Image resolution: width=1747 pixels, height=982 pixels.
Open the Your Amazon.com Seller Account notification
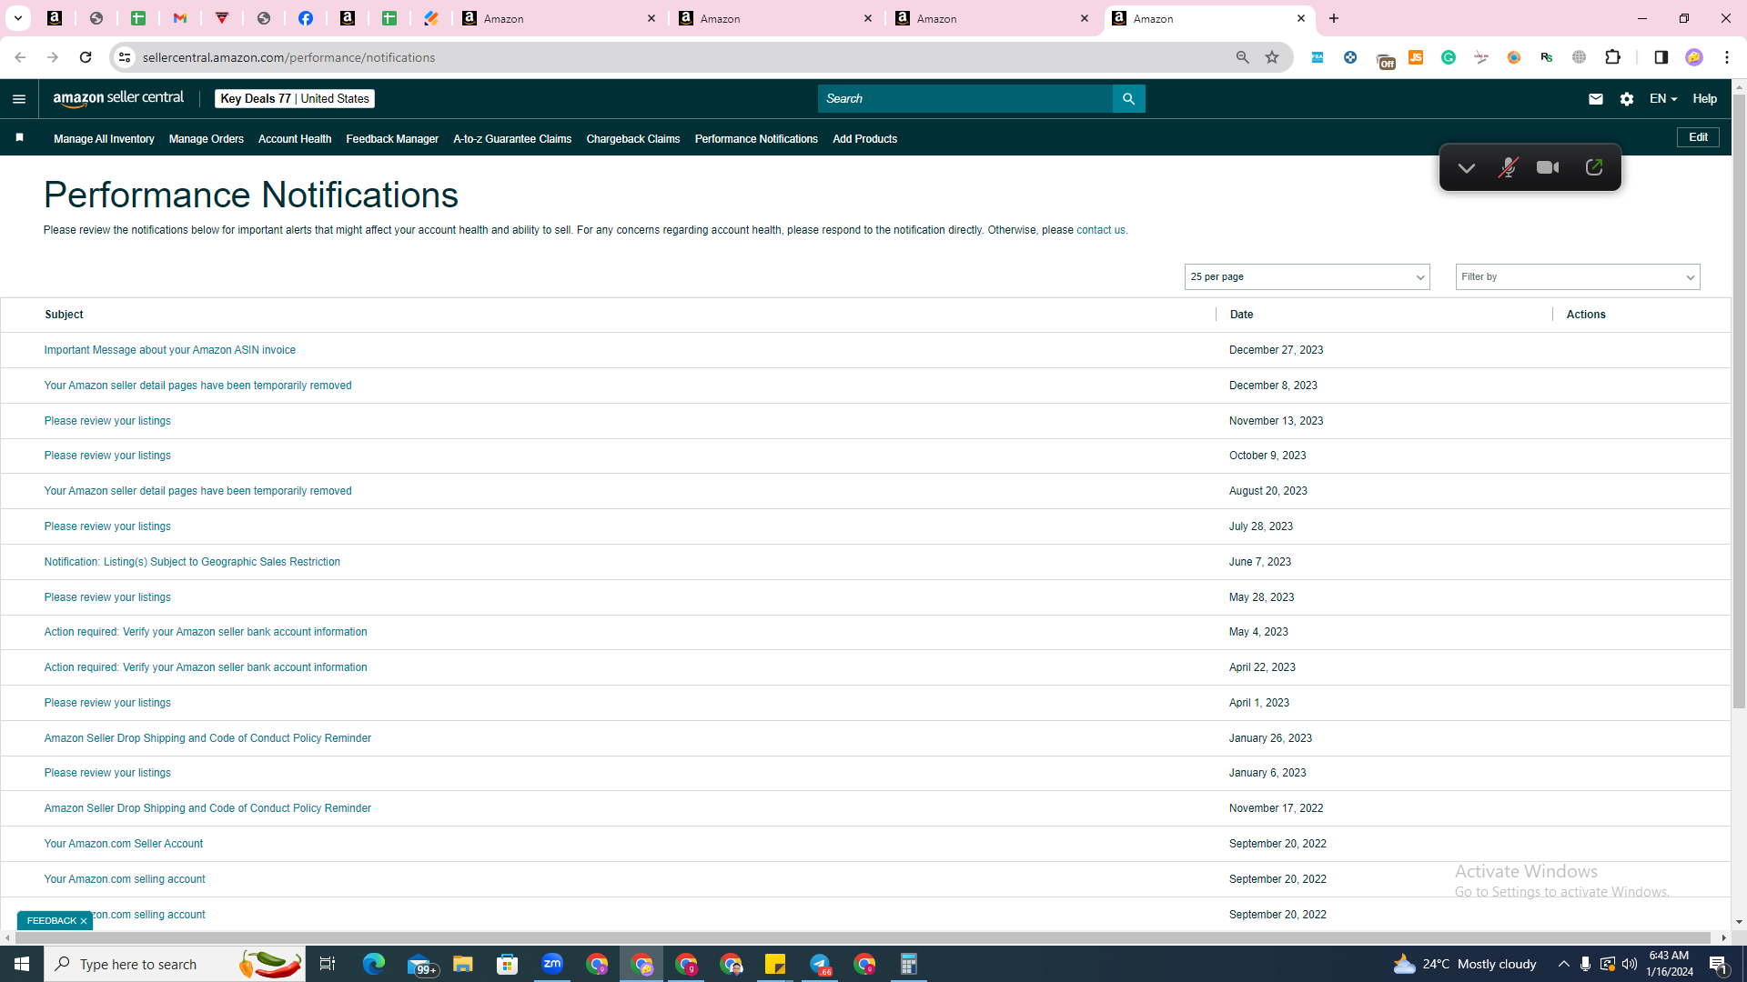point(124,844)
